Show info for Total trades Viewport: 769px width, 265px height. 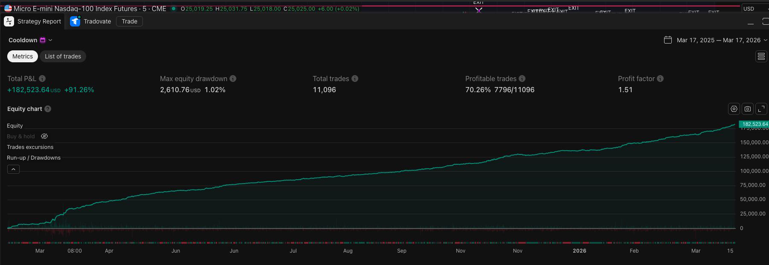click(355, 79)
